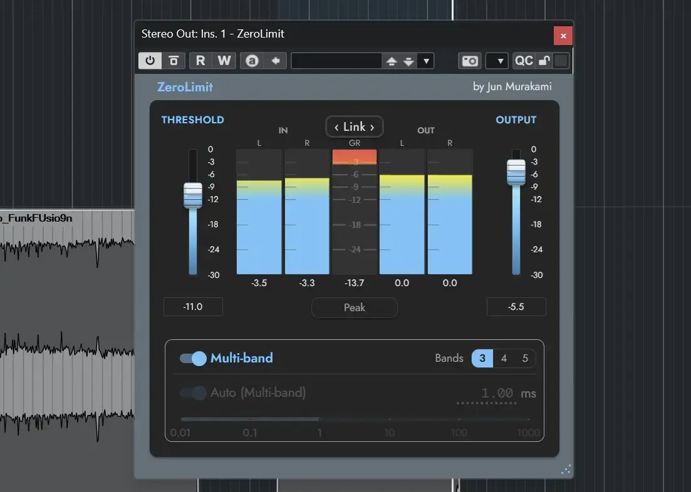Open the functions menu next to the camera
Screen dimensions: 691x492
(497, 60)
